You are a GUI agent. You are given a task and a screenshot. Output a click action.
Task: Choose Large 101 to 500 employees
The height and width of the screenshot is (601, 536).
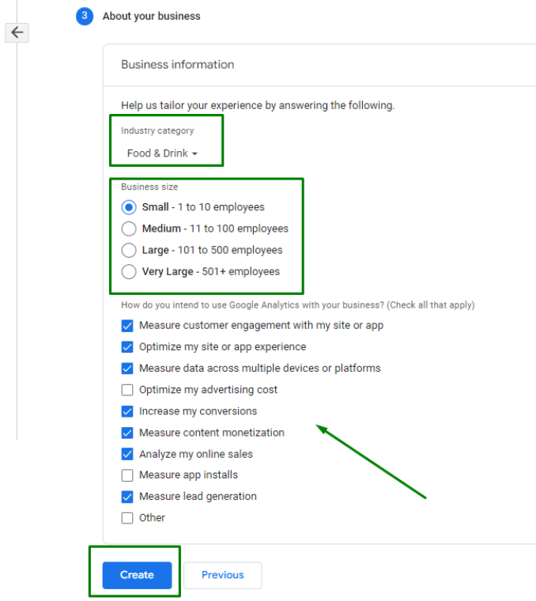coord(129,251)
